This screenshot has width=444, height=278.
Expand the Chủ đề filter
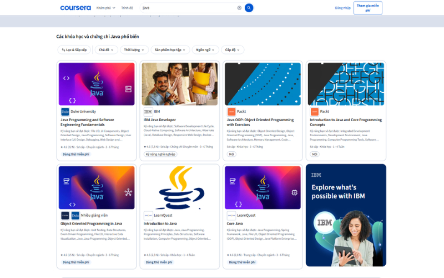(106, 50)
